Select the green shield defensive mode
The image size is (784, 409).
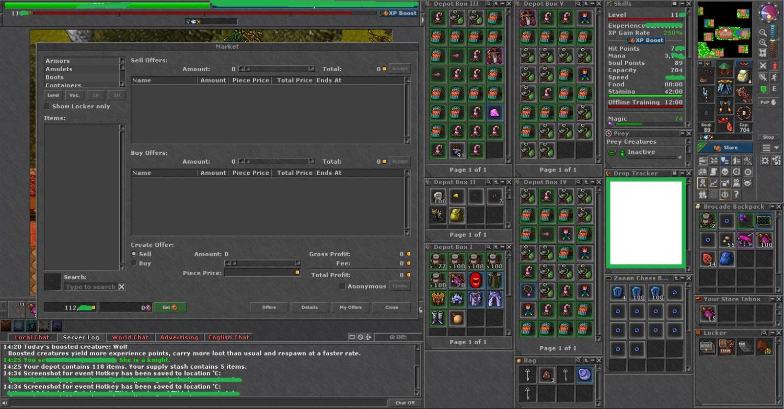tap(763, 89)
